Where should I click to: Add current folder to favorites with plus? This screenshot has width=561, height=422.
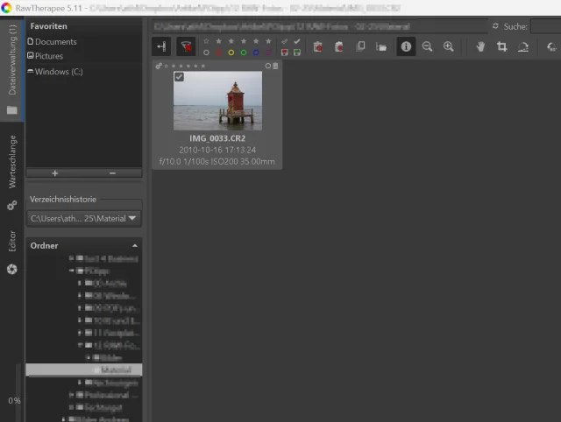pyautogui.click(x=54, y=173)
